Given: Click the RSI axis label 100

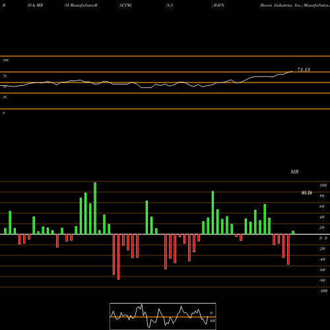Looking at the screenshot, I should 6,60.
